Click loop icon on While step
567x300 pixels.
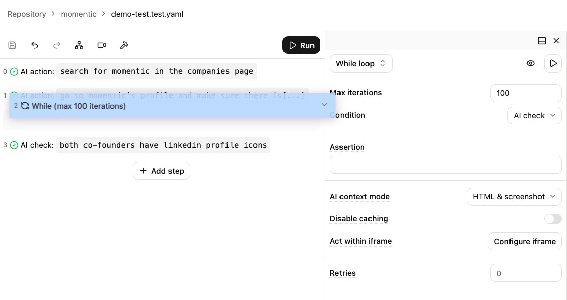coord(25,106)
